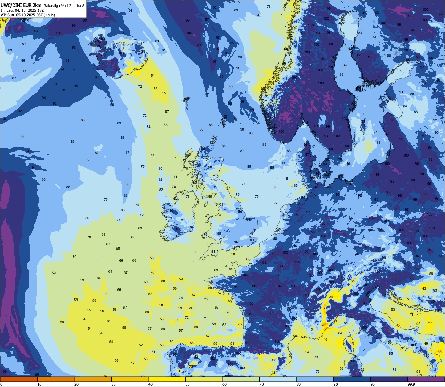Click the '95' tick label on color scale
The height and width of the screenshot is (387, 445).
373,384
